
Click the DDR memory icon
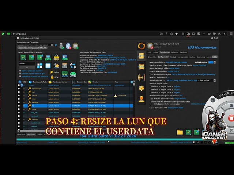65,74
